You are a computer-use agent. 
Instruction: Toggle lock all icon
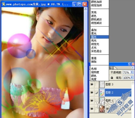point(112,77)
